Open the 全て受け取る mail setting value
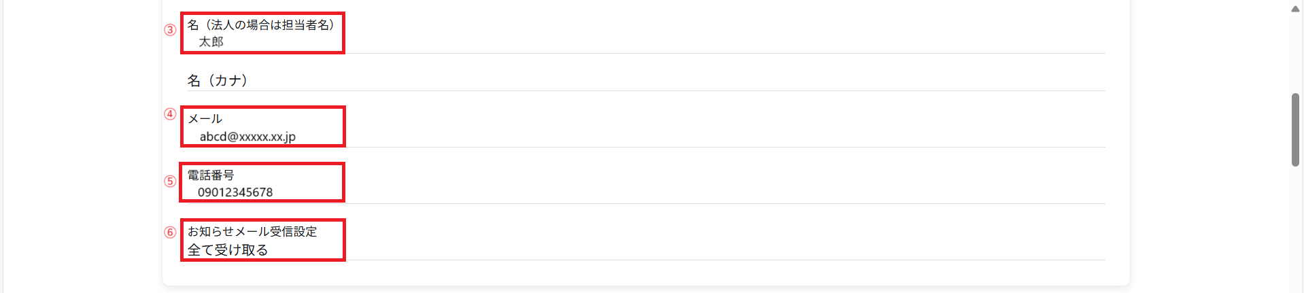This screenshot has height=293, width=1304. [228, 250]
